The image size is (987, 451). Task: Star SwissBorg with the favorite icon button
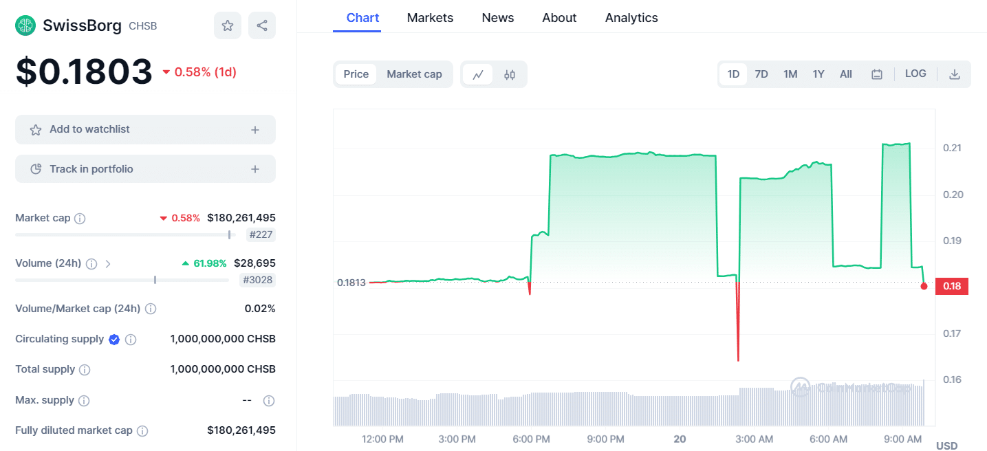[x=228, y=25]
